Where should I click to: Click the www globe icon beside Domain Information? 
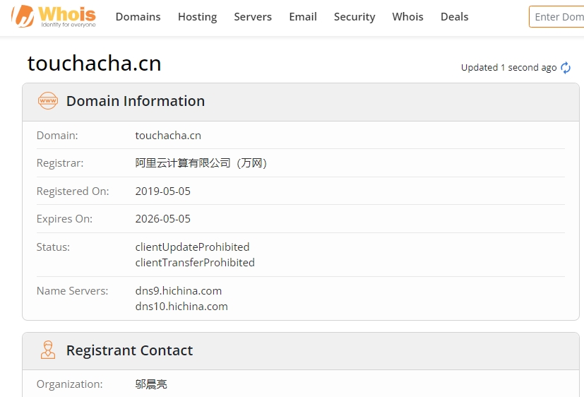(48, 101)
